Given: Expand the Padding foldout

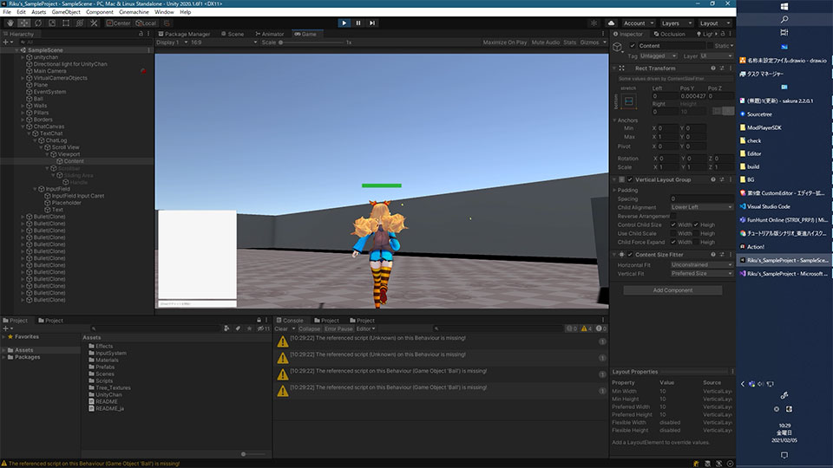Looking at the screenshot, I should coord(615,190).
